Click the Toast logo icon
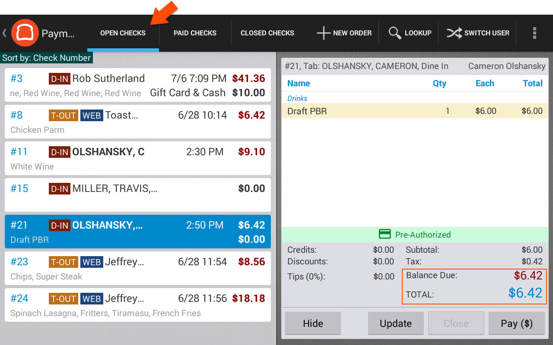 (25, 32)
